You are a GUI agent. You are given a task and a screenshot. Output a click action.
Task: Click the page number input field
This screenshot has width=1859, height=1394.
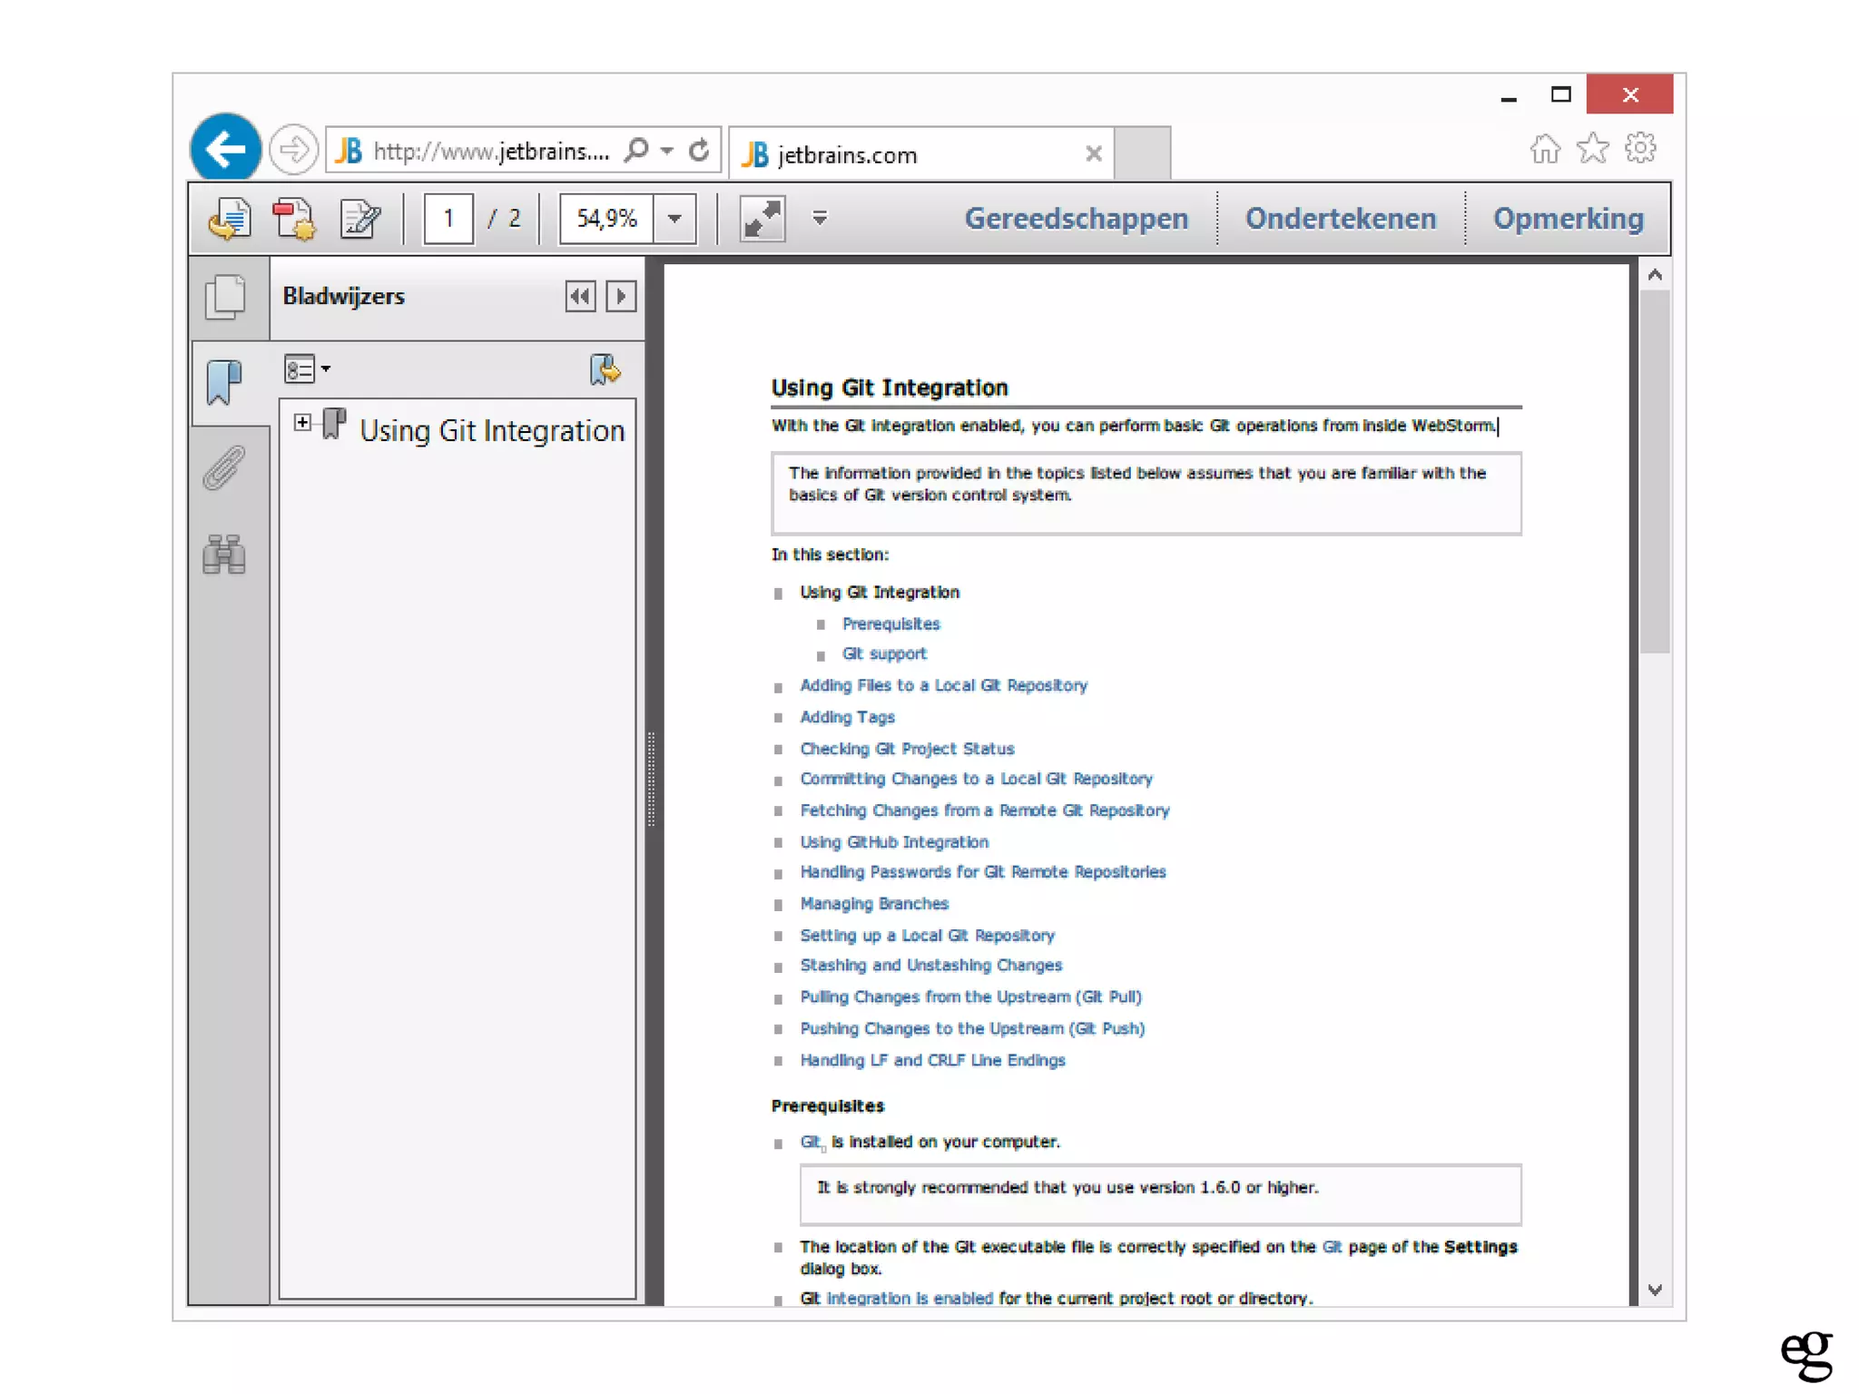pos(448,219)
